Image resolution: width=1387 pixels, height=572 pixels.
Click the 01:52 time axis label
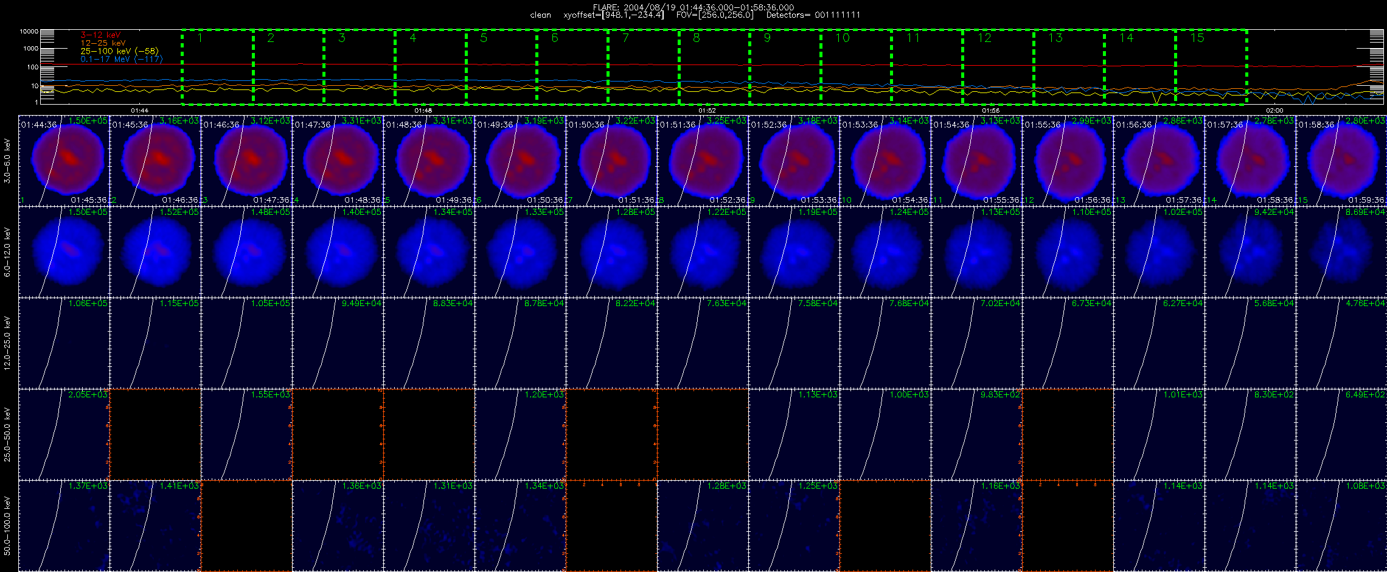click(707, 110)
